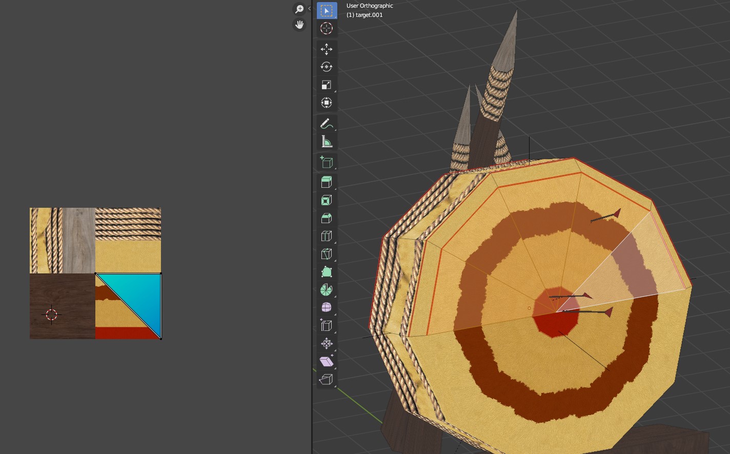Select the Select Box tool

pos(327,11)
